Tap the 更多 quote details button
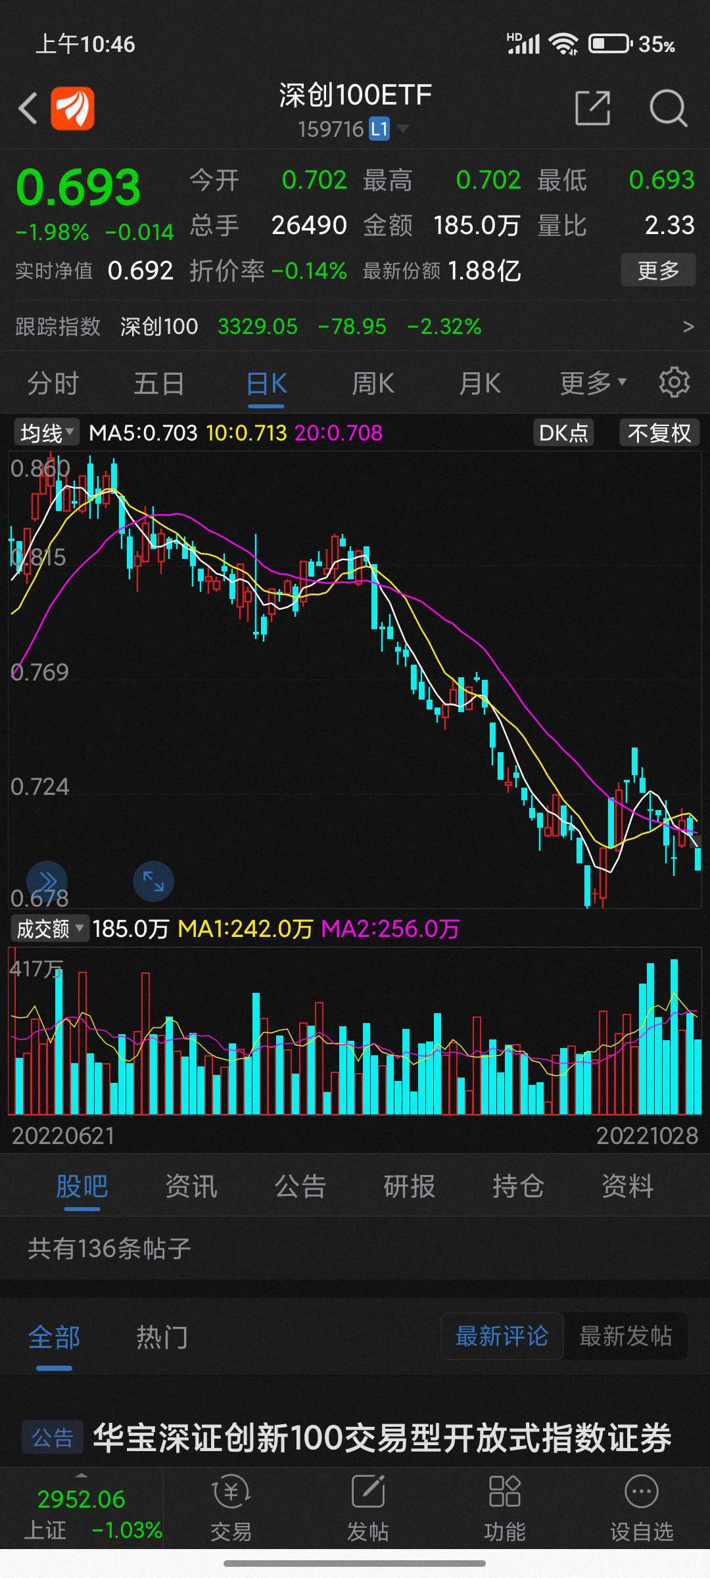710x1578 pixels. [x=658, y=270]
